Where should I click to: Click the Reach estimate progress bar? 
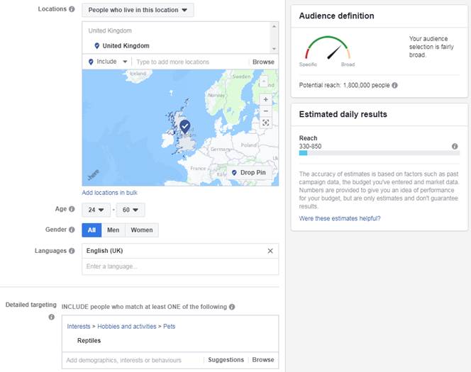(379, 153)
